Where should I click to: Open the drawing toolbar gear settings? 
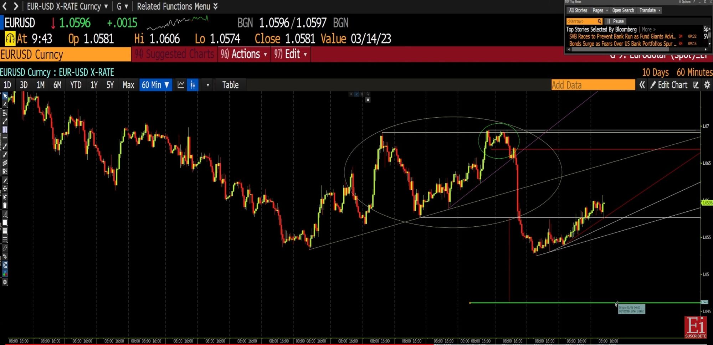5,282
